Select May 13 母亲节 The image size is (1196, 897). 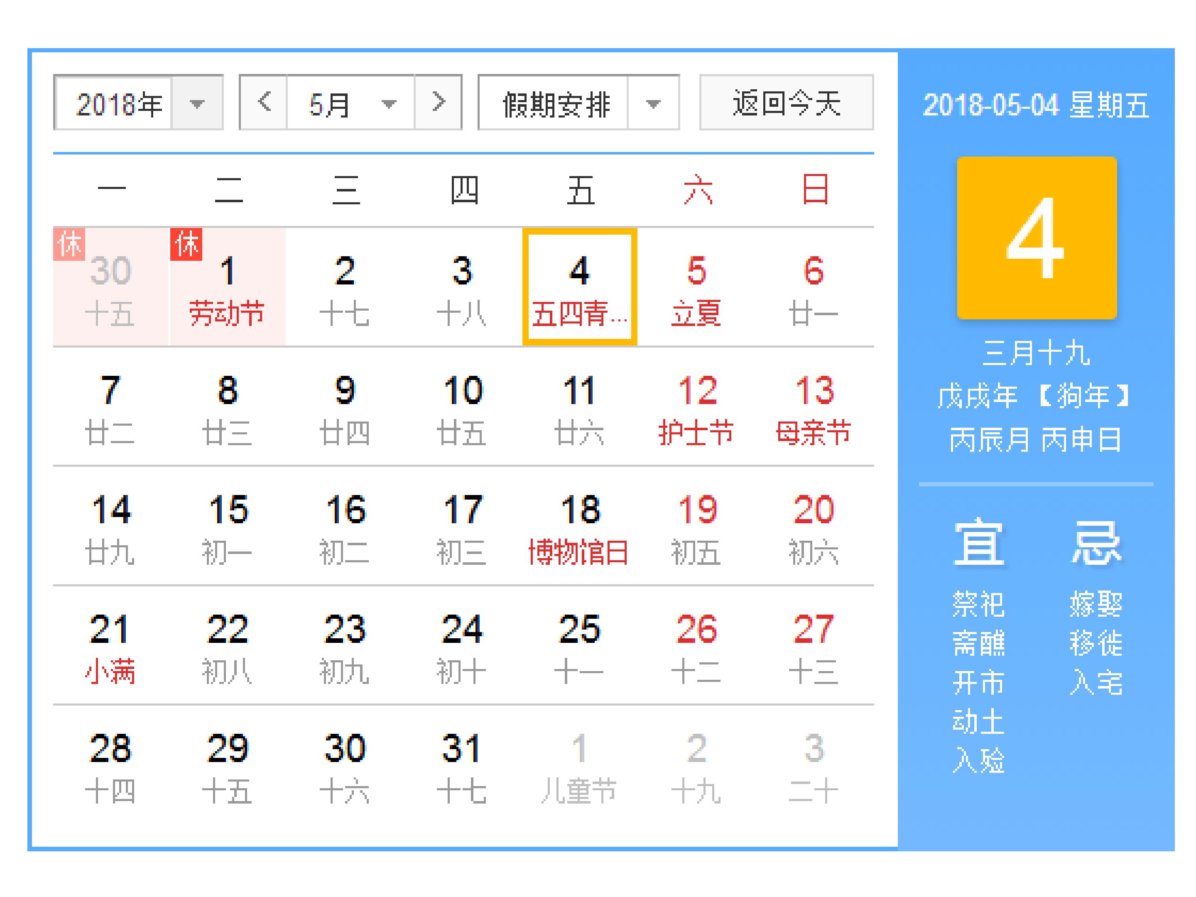pos(814,407)
